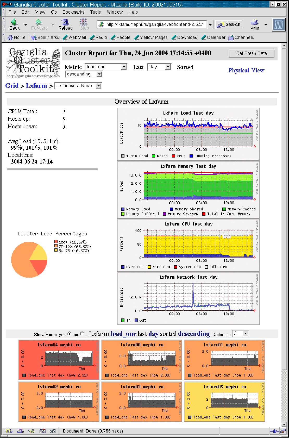Viewport: 289px width, 438px height.
Task: Click the 100+ load legend swatch
Action: click(56, 242)
